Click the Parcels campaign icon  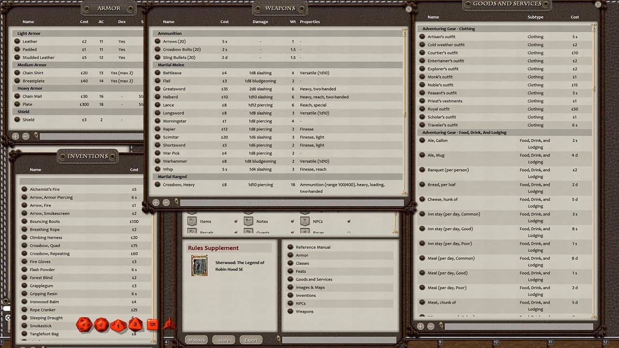coord(192,232)
